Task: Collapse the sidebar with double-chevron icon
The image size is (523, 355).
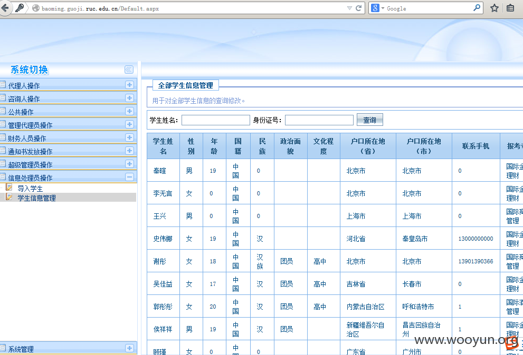Action: (x=129, y=70)
